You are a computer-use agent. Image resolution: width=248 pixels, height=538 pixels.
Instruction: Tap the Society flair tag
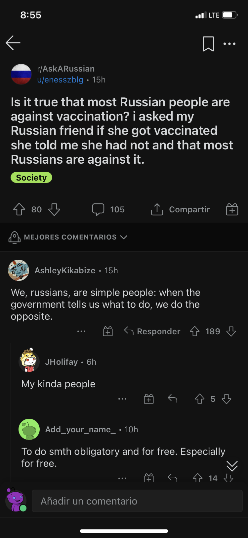(31, 178)
